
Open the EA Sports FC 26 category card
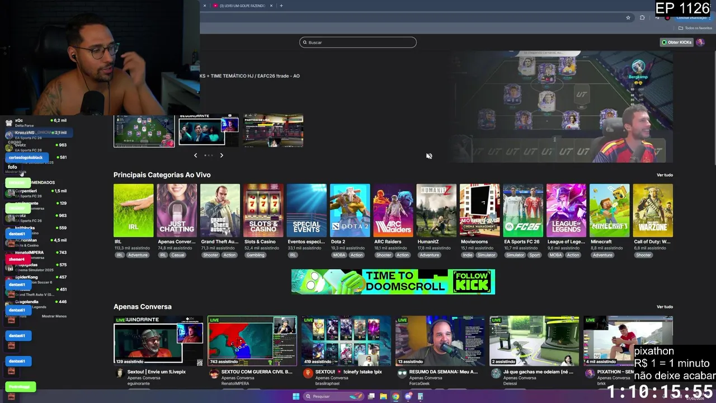tap(523, 210)
